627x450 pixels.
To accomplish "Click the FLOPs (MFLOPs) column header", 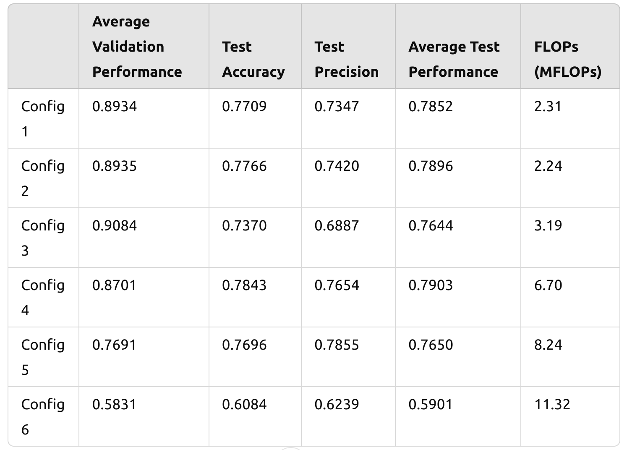I will (x=567, y=59).
